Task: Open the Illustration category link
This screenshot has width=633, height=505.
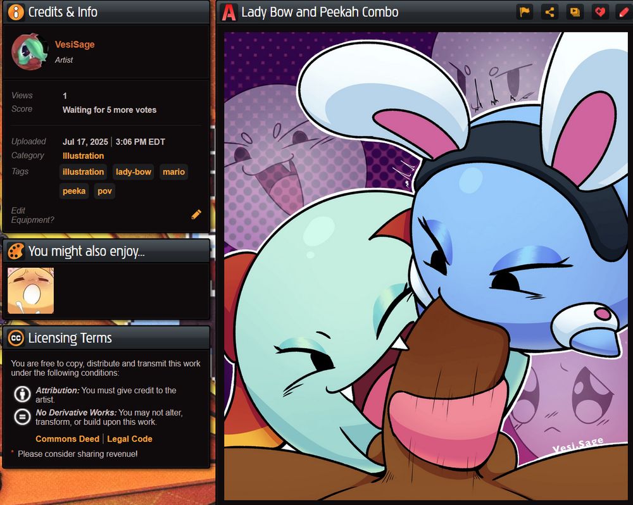Action: (83, 156)
